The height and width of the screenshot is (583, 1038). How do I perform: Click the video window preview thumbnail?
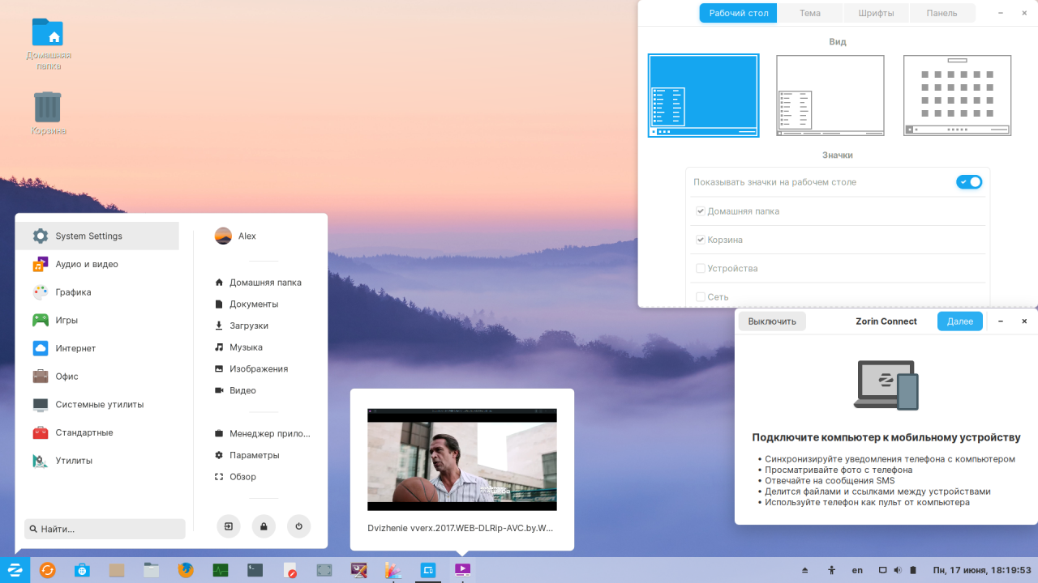click(462, 459)
